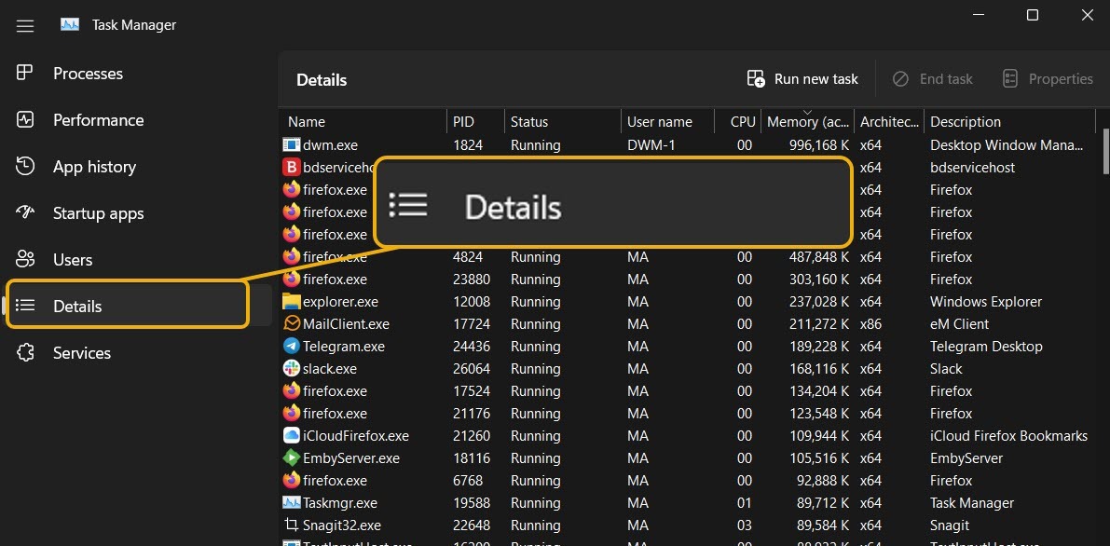Viewport: 1110px width, 546px height.
Task: Click the End task prohibition icon
Action: point(898,78)
